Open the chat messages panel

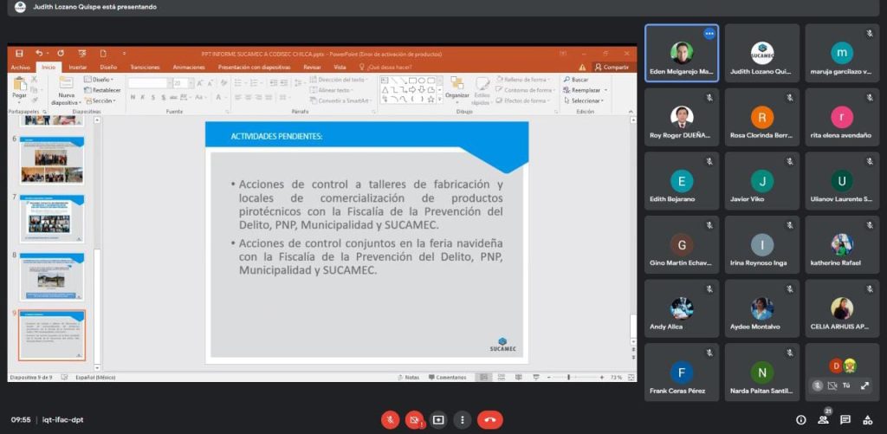coord(845,420)
